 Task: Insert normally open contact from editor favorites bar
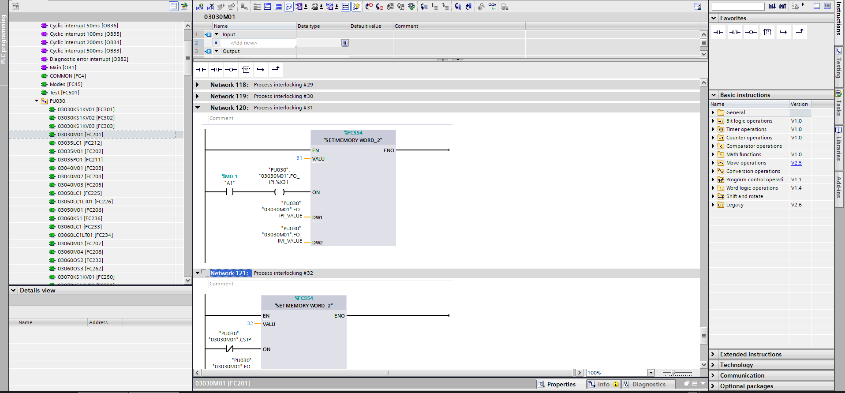201,70
